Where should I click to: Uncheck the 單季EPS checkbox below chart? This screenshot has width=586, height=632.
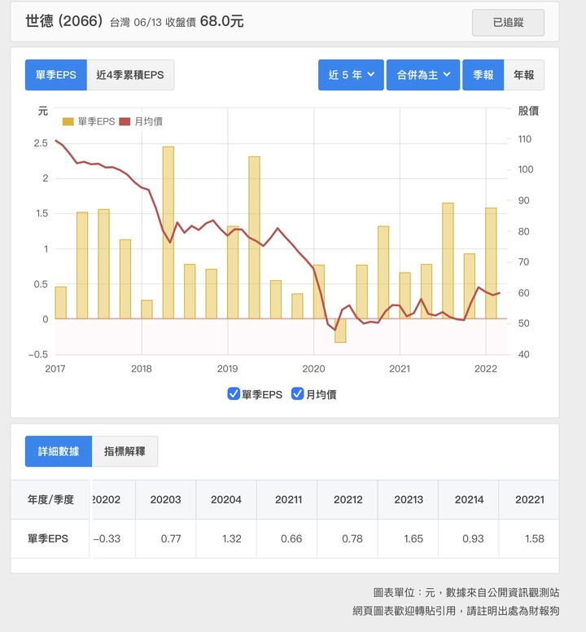point(234,394)
